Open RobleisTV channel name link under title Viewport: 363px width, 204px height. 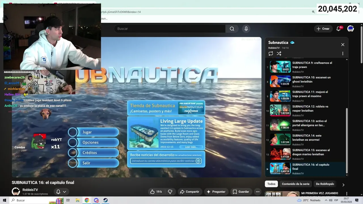(x=30, y=190)
